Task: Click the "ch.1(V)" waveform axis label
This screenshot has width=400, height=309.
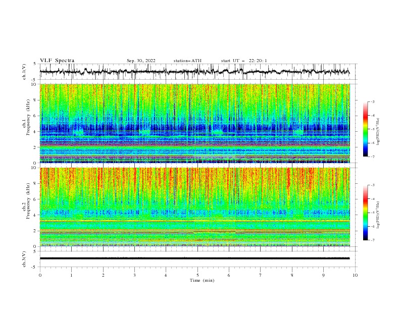Action: (x=24, y=72)
